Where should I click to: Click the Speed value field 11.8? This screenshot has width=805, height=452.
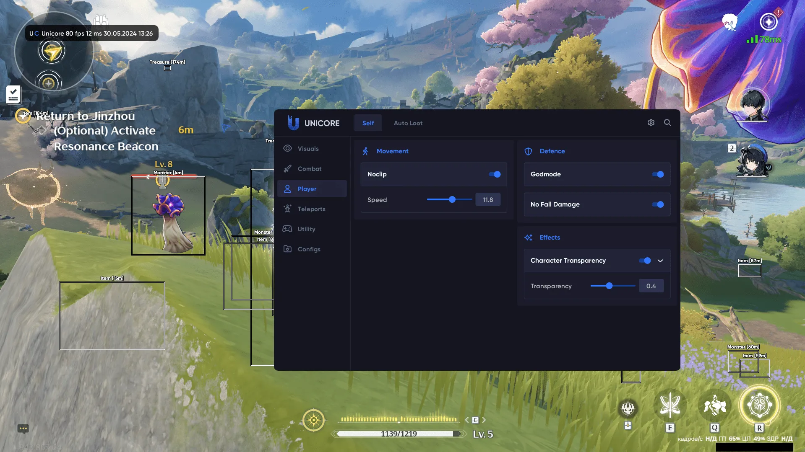coord(487,200)
